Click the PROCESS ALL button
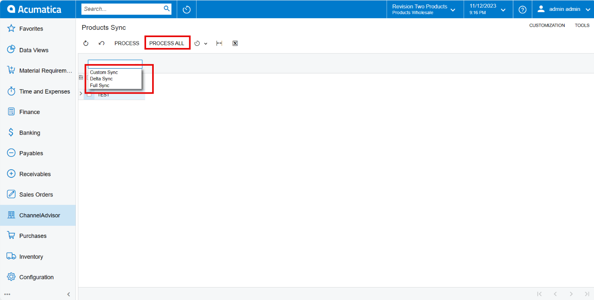 tap(167, 43)
